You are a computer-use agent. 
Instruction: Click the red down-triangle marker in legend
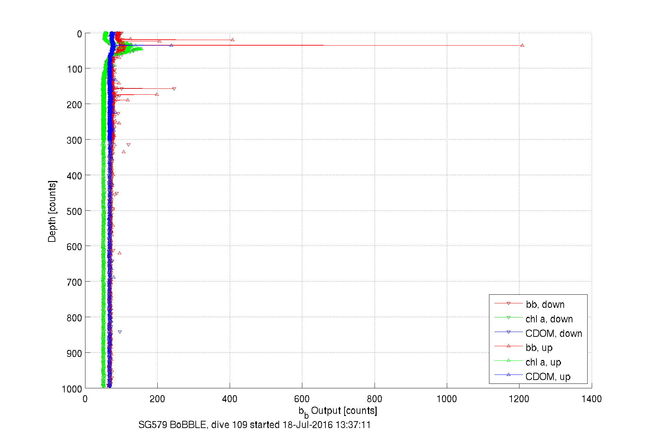(508, 303)
